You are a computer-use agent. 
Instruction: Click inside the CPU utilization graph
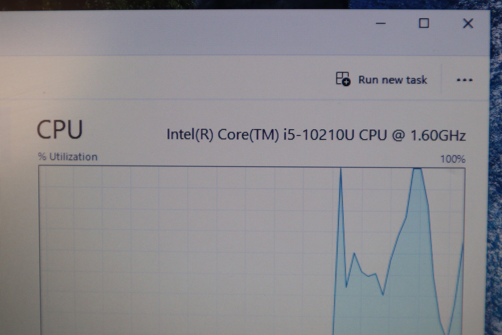252,250
